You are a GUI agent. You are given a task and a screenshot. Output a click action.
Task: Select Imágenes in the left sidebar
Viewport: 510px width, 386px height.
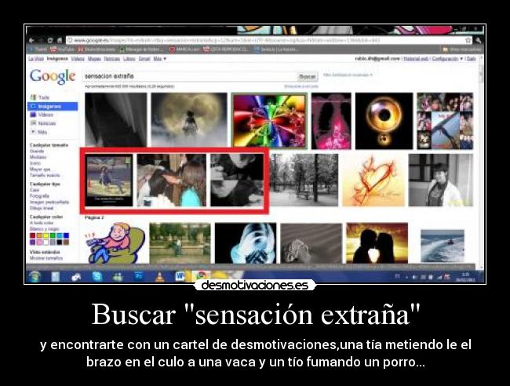pos(53,107)
